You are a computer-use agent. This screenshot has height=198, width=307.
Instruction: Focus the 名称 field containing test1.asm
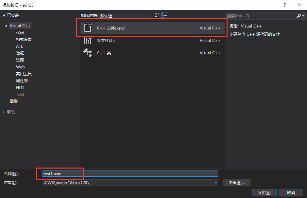tap(130, 173)
